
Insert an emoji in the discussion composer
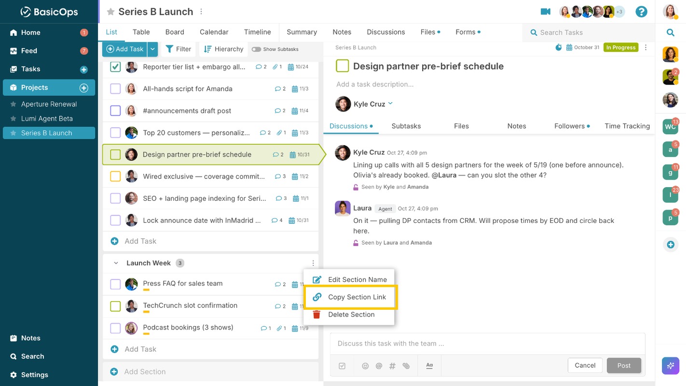tap(365, 366)
